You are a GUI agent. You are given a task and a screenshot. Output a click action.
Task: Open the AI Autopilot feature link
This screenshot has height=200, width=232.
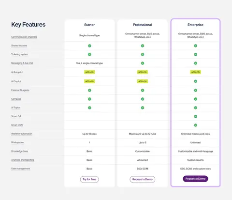pyautogui.click(x=17, y=72)
